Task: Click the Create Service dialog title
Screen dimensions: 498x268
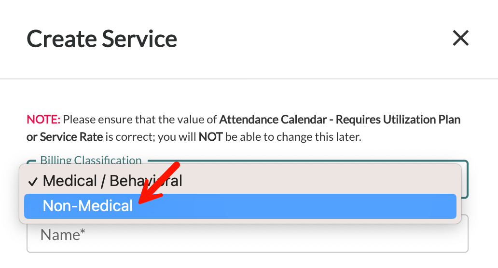Action: point(102,39)
